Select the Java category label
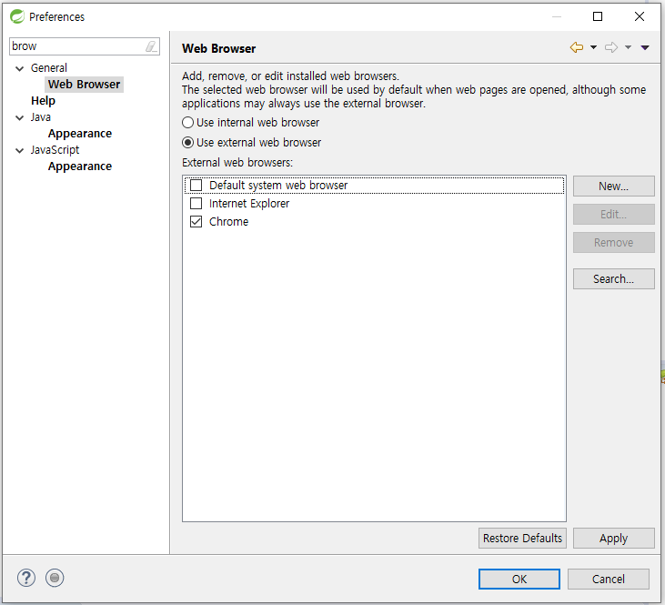This screenshot has width=665, height=605. (x=41, y=117)
